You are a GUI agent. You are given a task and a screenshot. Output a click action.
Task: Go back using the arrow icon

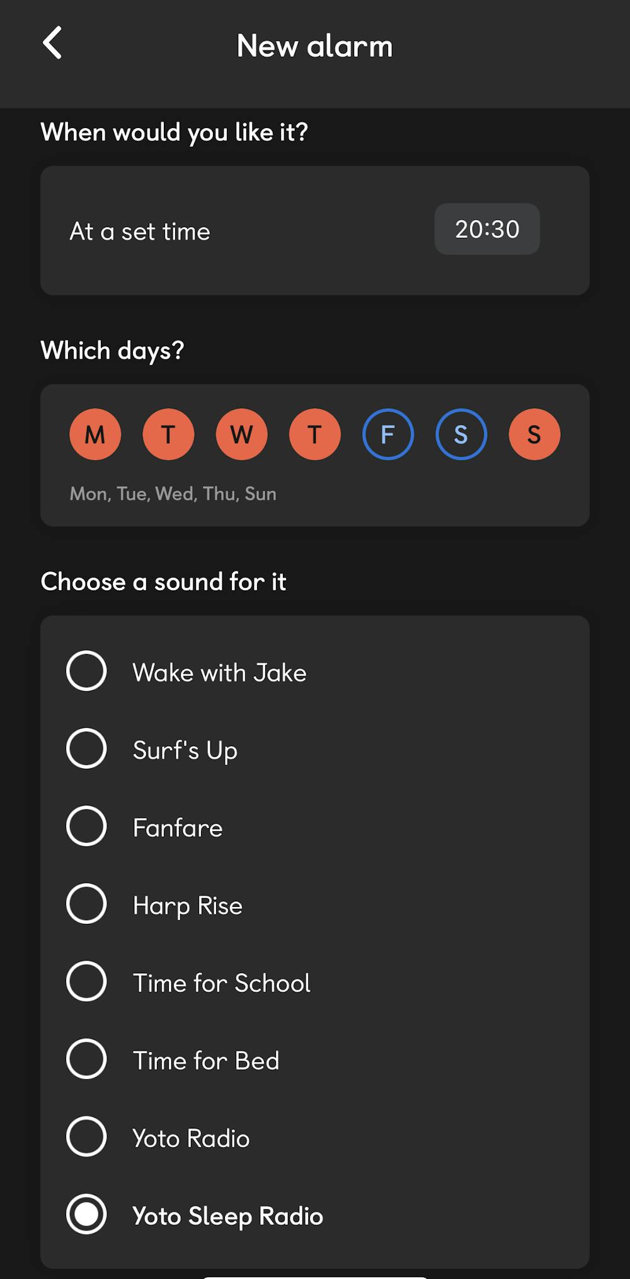click(52, 43)
